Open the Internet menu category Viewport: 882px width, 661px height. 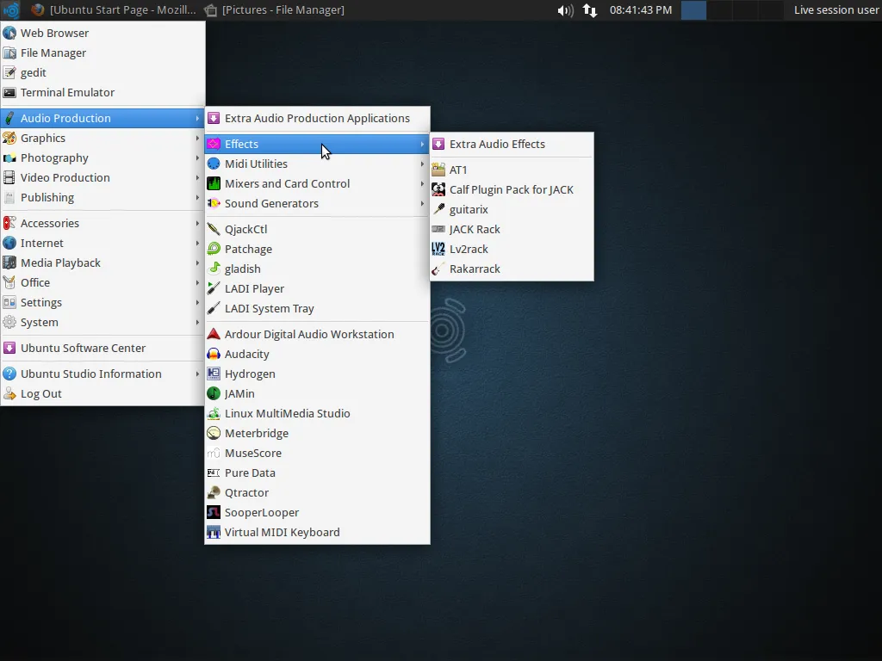102,243
